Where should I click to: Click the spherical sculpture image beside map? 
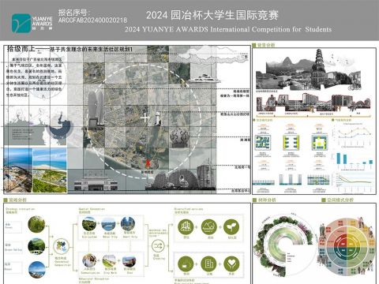(180, 137)
